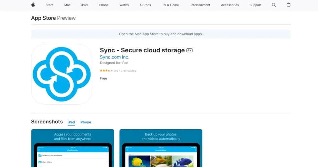Screen dimensions: 318x167
Task: Open the Entertainment menu item
Action: [200, 5]
